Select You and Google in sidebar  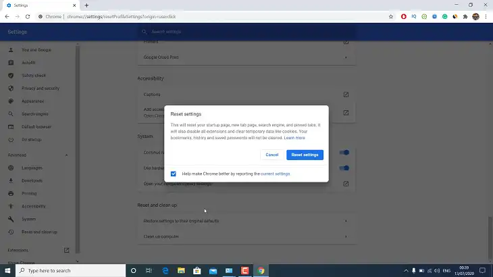[x=36, y=50]
